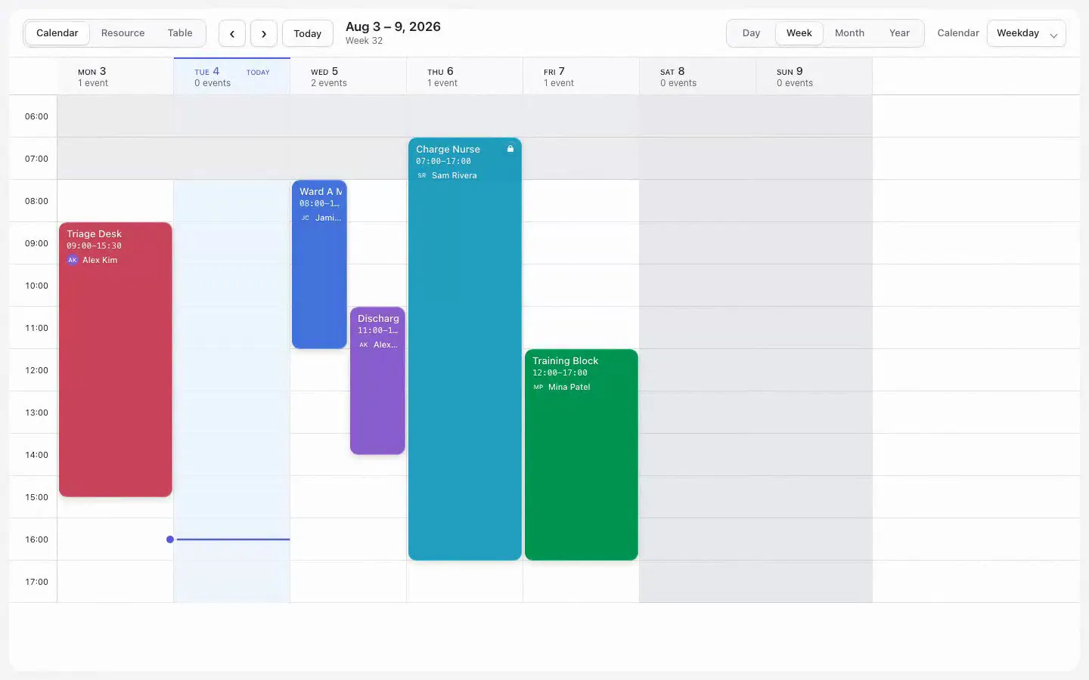The height and width of the screenshot is (680, 1089).
Task: Click the WED 5 day header
Action: click(349, 76)
